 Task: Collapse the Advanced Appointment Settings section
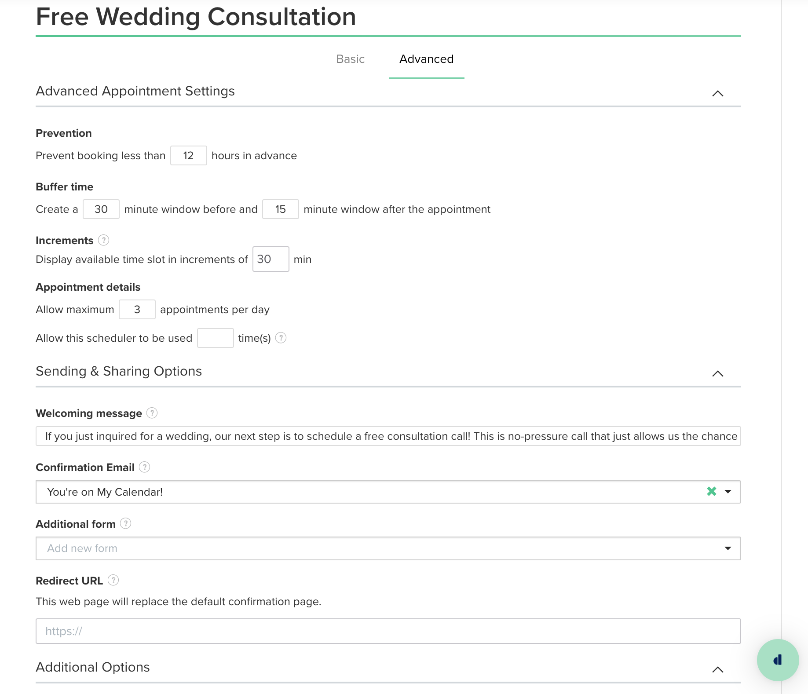pos(717,93)
